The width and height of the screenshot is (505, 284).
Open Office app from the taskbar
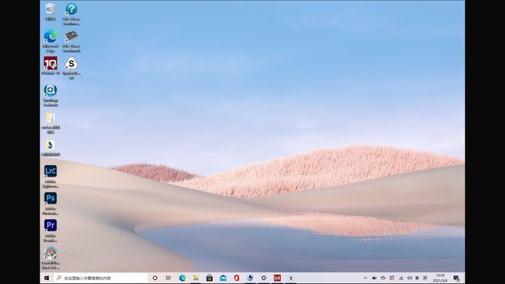point(237,278)
